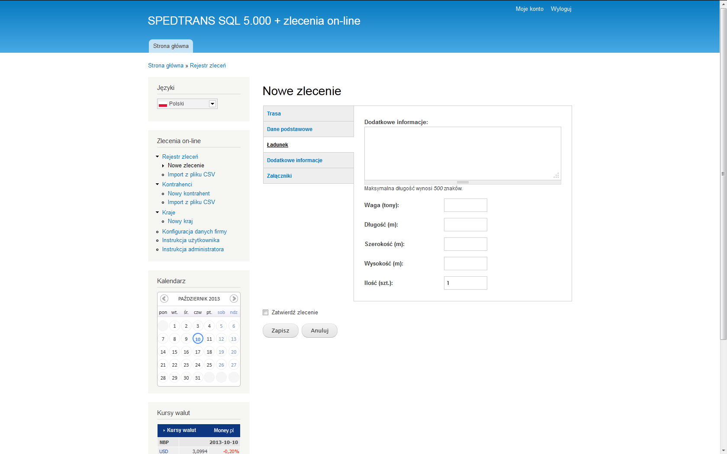This screenshot has width=727, height=454.
Task: Open Rejestr zleceń in sidebar menu
Action: click(180, 157)
